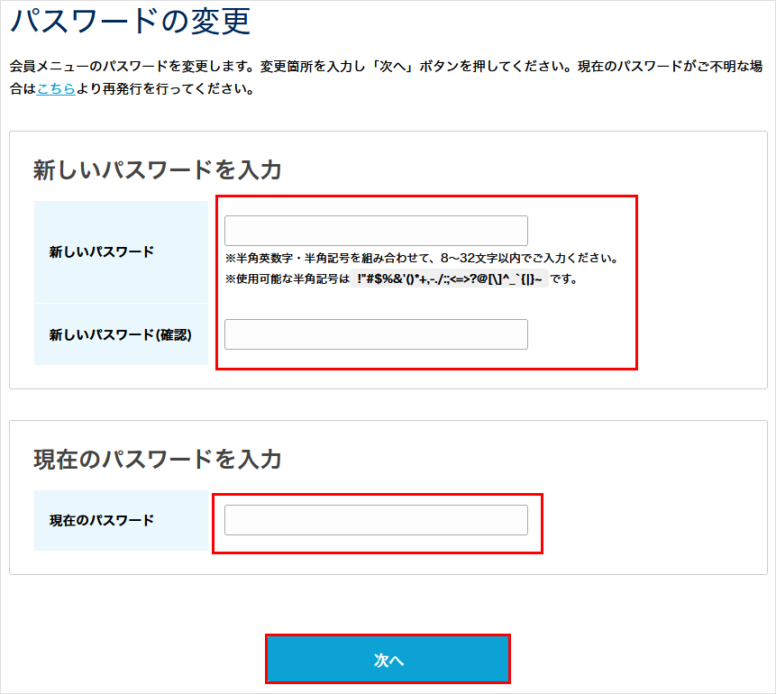
Task: Click the 新しいパスワード label cell
Action: 121,252
